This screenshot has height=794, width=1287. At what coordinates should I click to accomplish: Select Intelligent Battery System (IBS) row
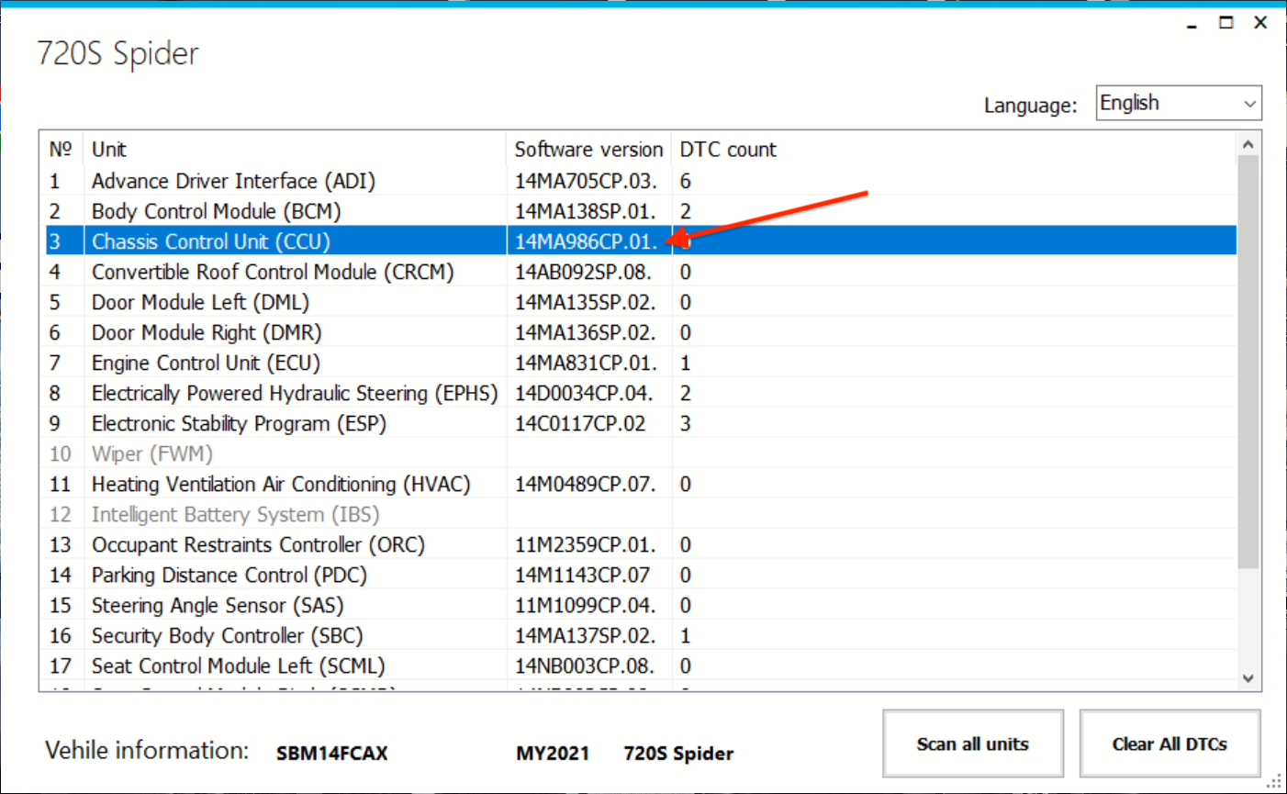pyautogui.click(x=641, y=514)
